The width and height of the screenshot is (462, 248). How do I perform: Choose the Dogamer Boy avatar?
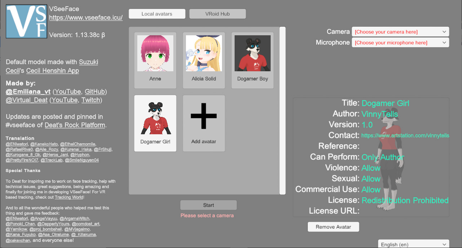point(253,60)
